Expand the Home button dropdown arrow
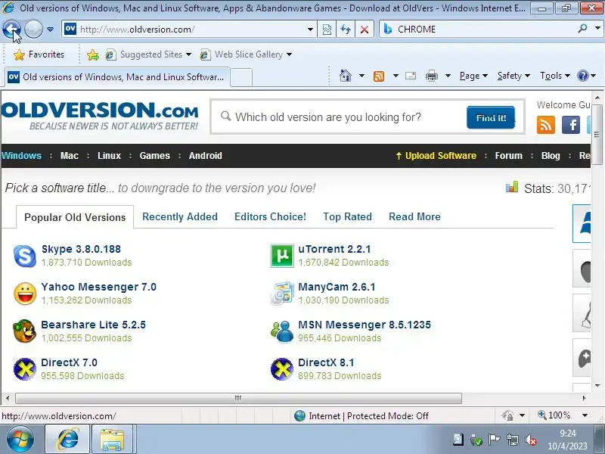This screenshot has height=454, width=605. pyautogui.click(x=361, y=76)
